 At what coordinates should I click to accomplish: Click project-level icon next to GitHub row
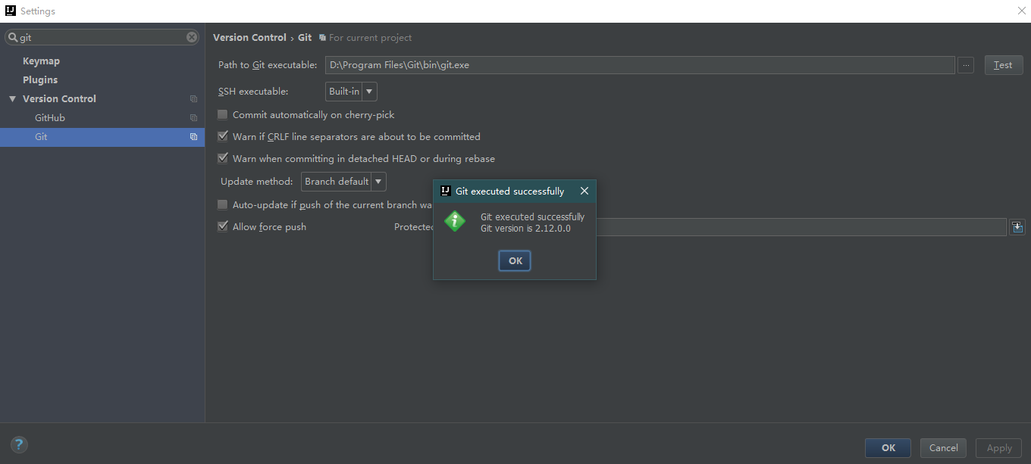point(193,118)
